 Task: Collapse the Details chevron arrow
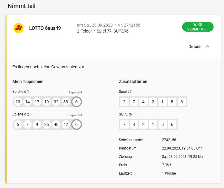[208, 47]
